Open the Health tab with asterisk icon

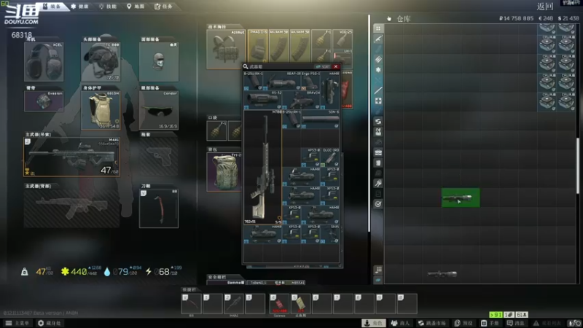pyautogui.click(x=80, y=7)
